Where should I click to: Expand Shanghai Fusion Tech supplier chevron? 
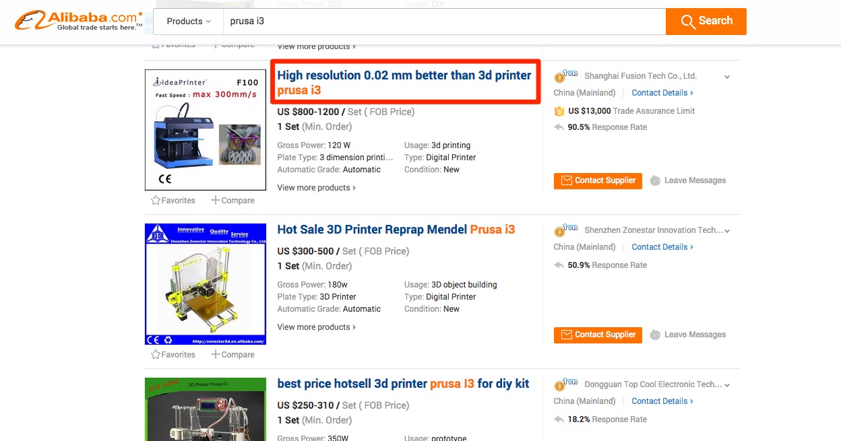click(x=727, y=77)
